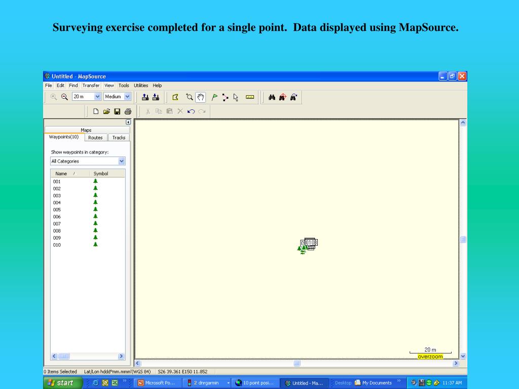Open the Utilities menu
Viewport: 519px width, 389px height.
pyautogui.click(x=141, y=85)
